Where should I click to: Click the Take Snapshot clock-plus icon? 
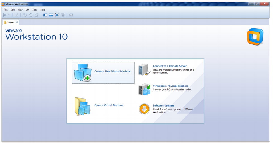(25, 15)
